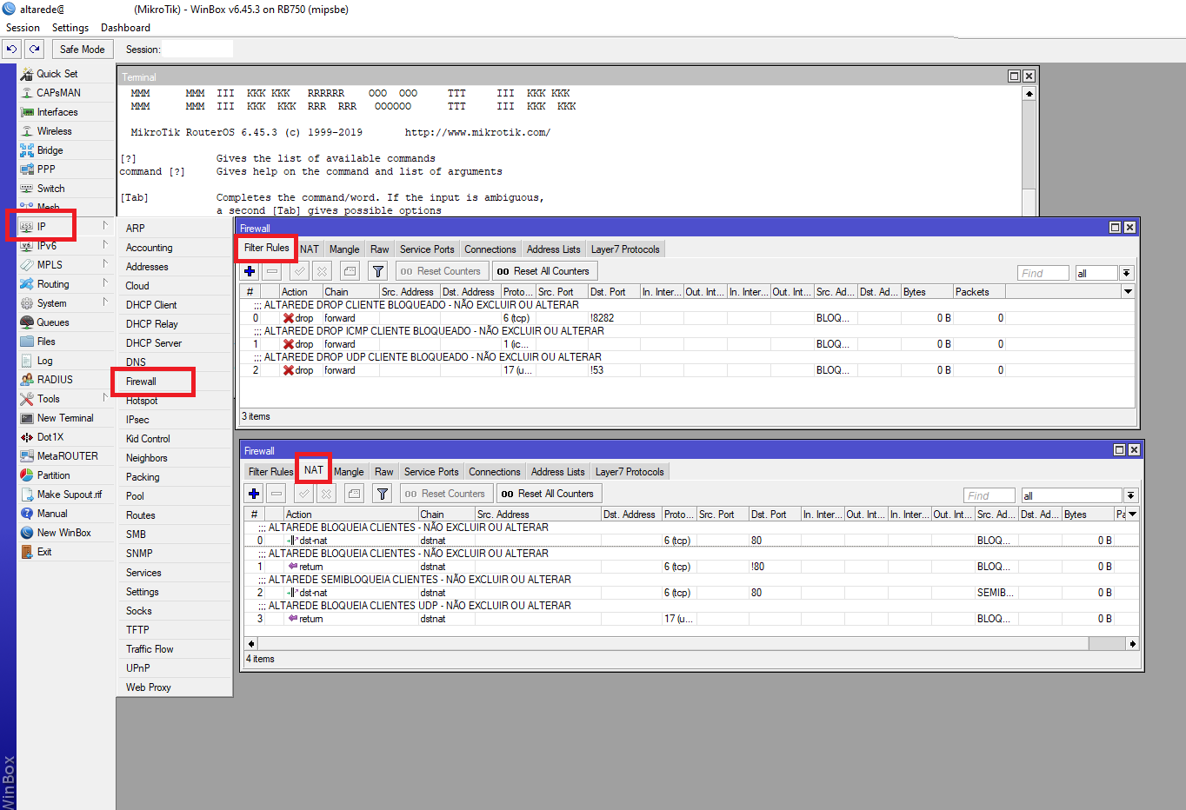Click Reset Counters in NAT window
The width and height of the screenshot is (1186, 810).
(445, 494)
